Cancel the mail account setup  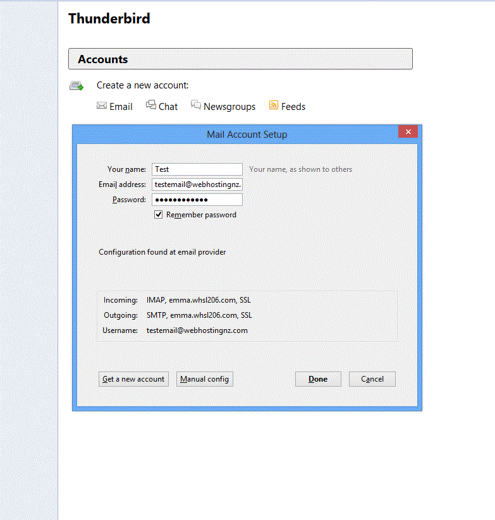click(372, 379)
